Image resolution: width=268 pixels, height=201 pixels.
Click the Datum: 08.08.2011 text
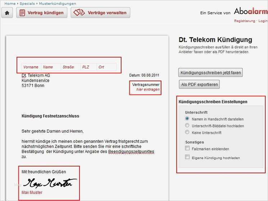tap(144, 75)
